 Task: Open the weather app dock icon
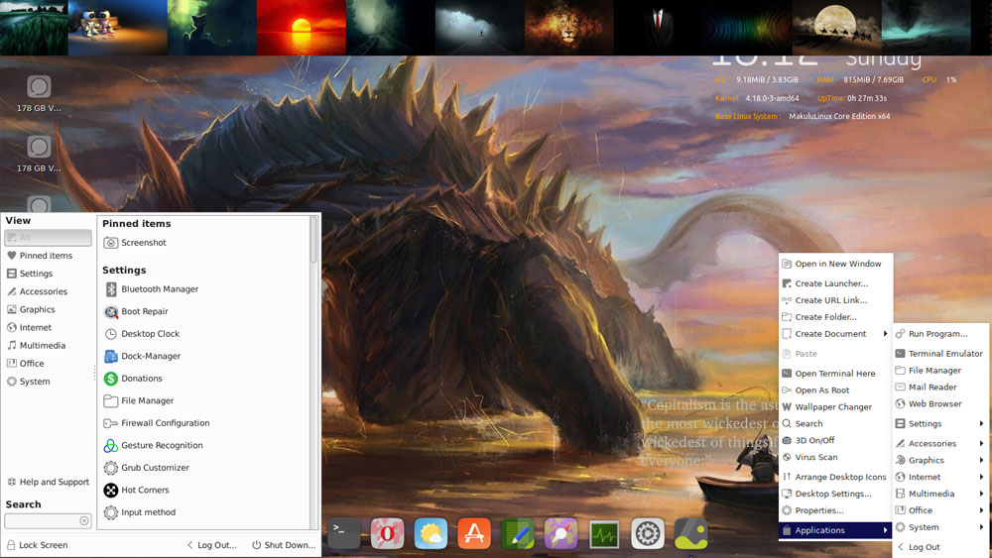431,533
